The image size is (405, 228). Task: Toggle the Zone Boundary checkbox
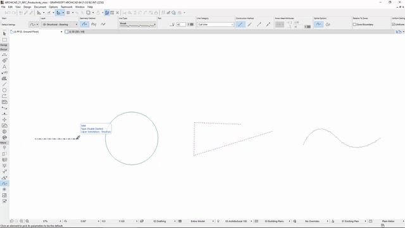click(x=354, y=24)
